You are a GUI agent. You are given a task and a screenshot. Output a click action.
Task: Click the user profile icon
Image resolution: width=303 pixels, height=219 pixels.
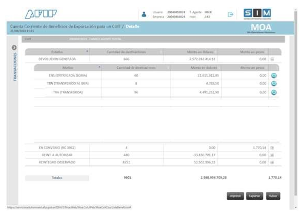144,14
